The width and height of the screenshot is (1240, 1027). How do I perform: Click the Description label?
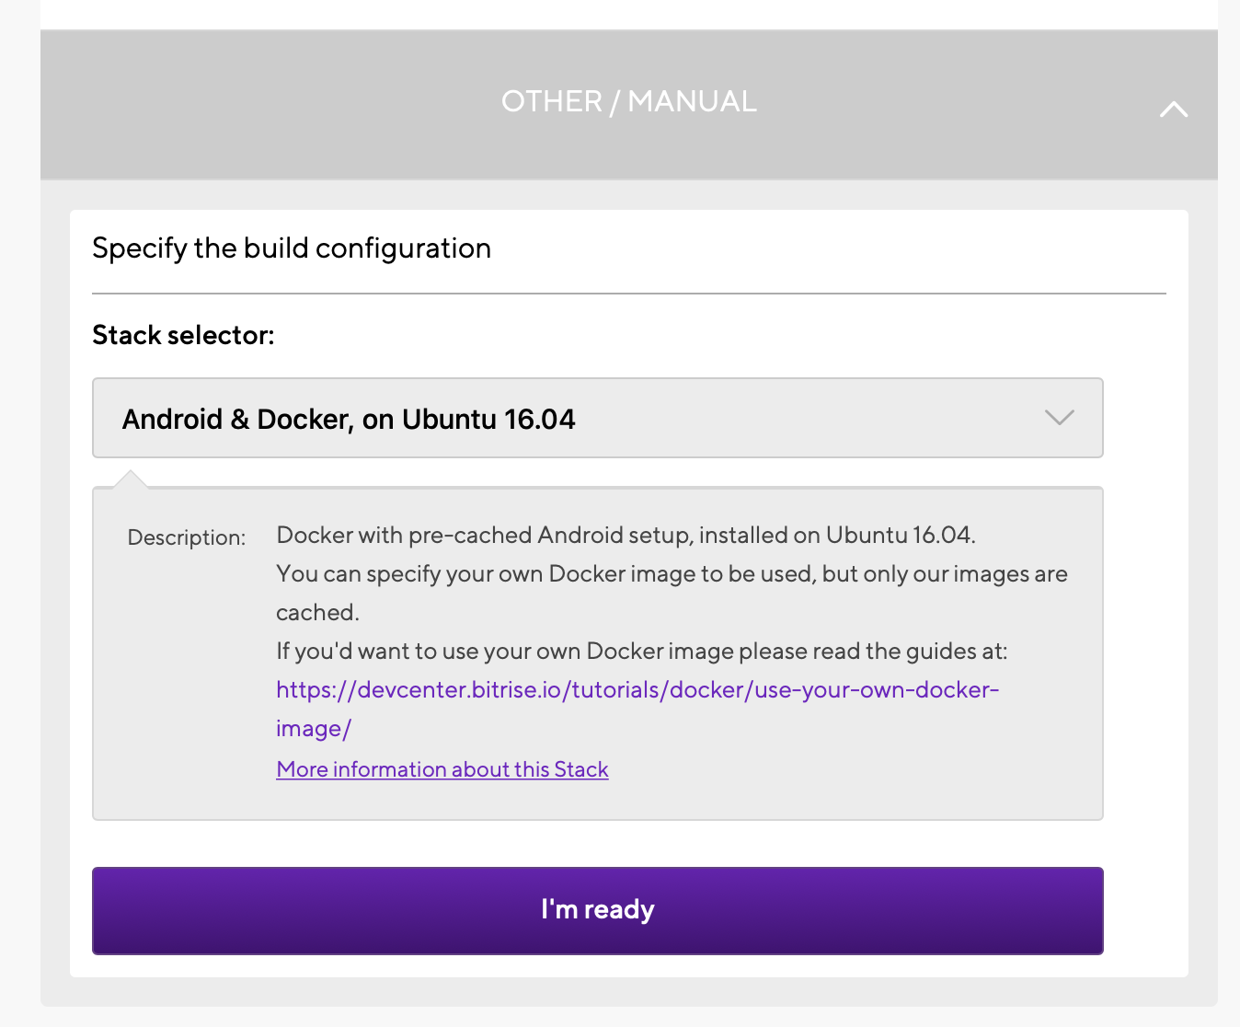[187, 537]
